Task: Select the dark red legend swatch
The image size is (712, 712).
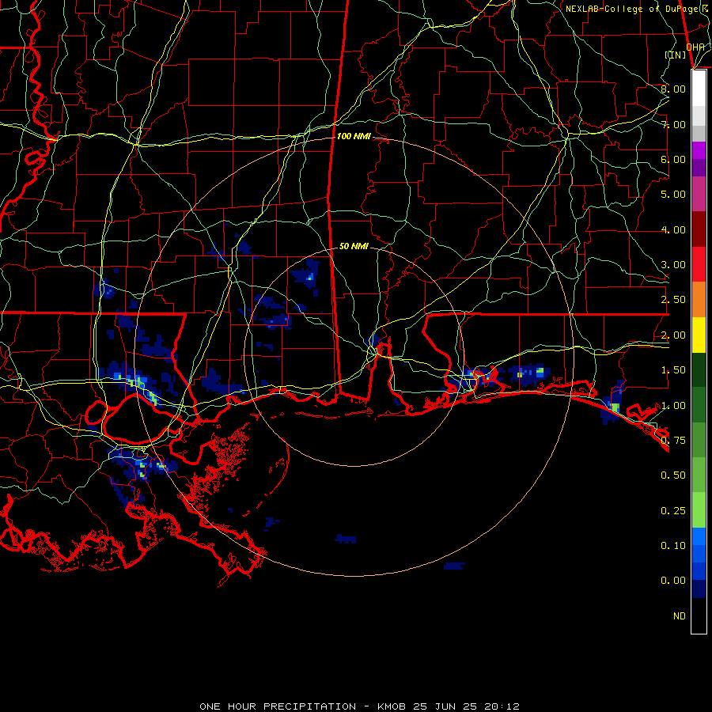Action: click(x=699, y=229)
